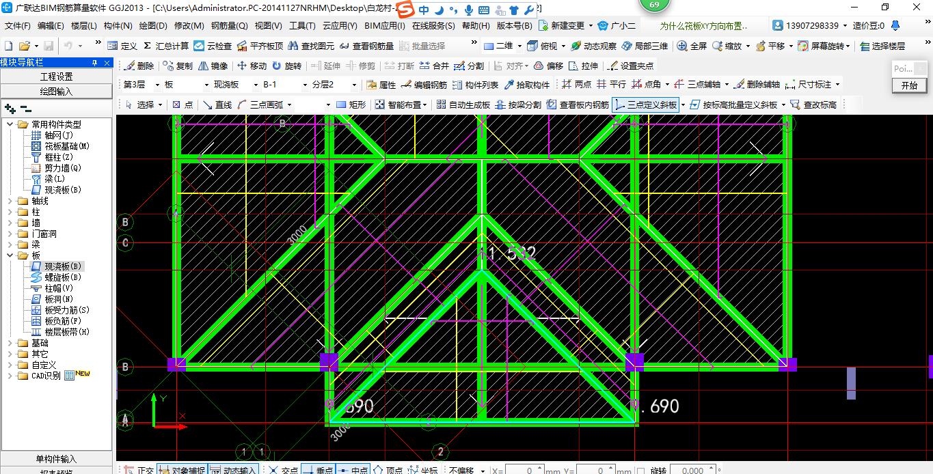Run 汇总计算 summary calculation
The width and height of the screenshot is (933, 474).
165,46
